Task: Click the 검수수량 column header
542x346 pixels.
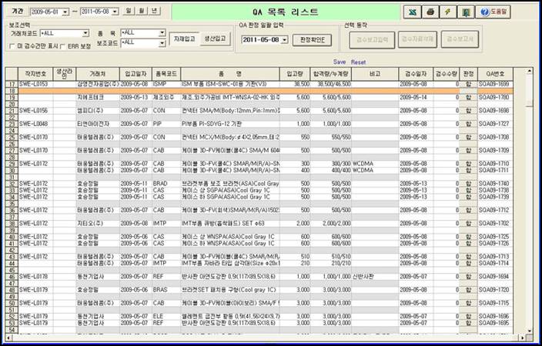Action: tap(447, 74)
